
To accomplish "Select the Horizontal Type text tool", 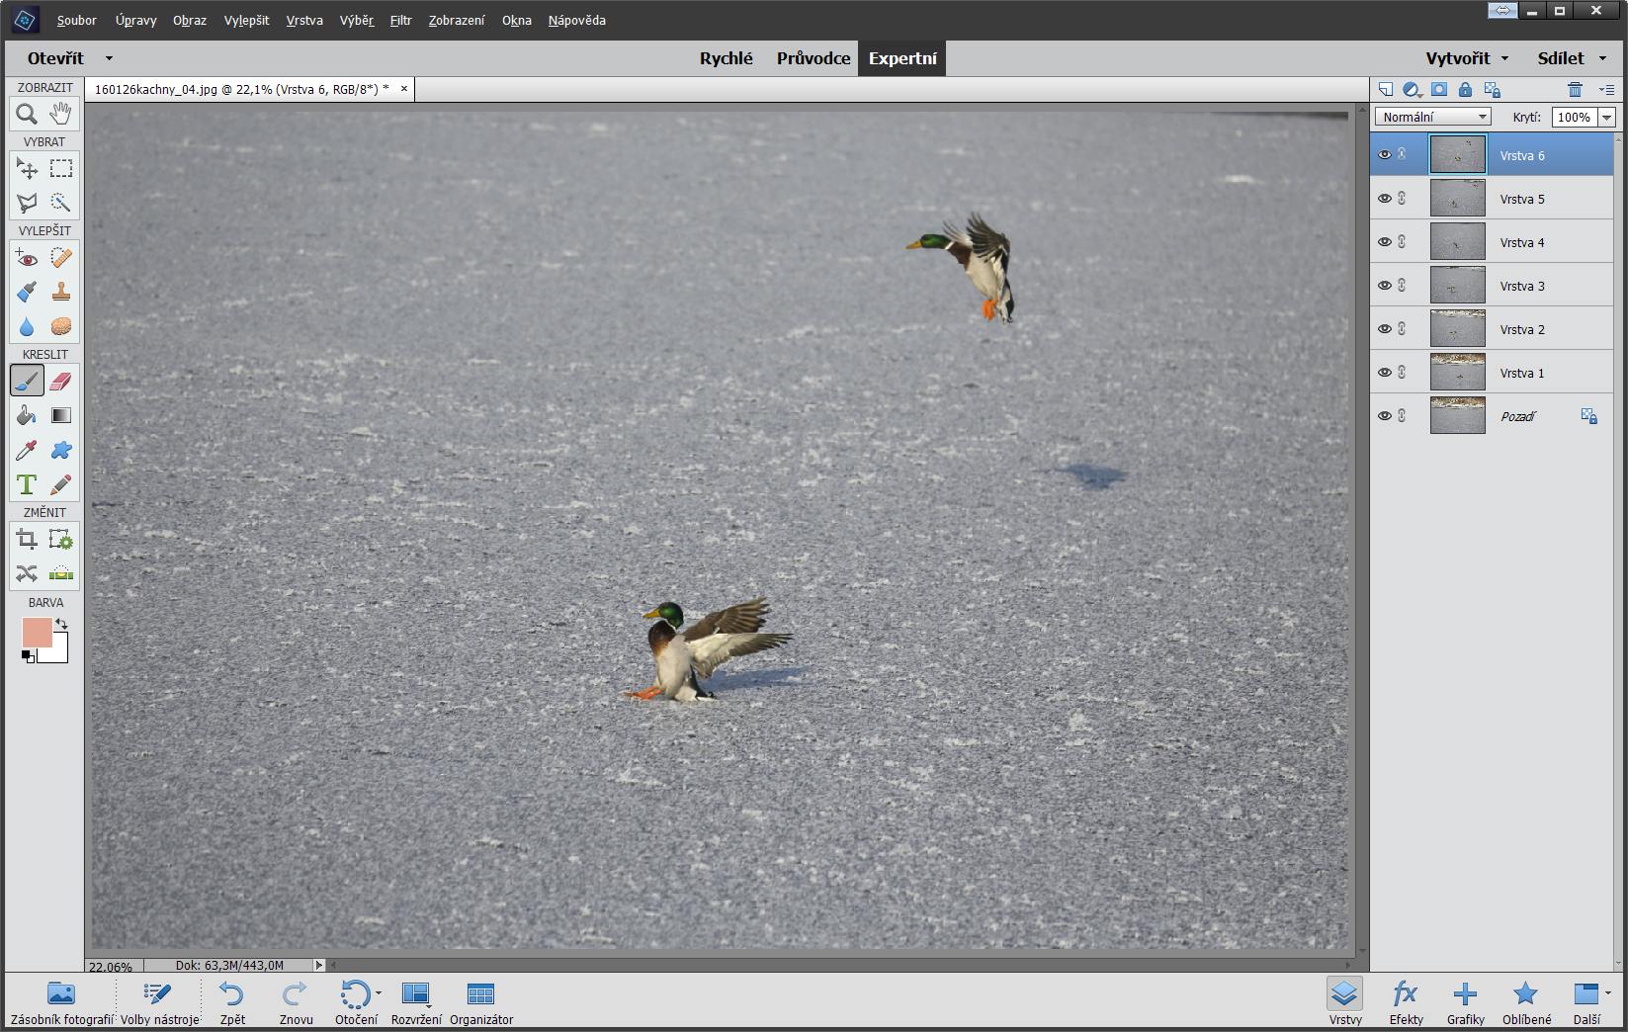I will (27, 485).
